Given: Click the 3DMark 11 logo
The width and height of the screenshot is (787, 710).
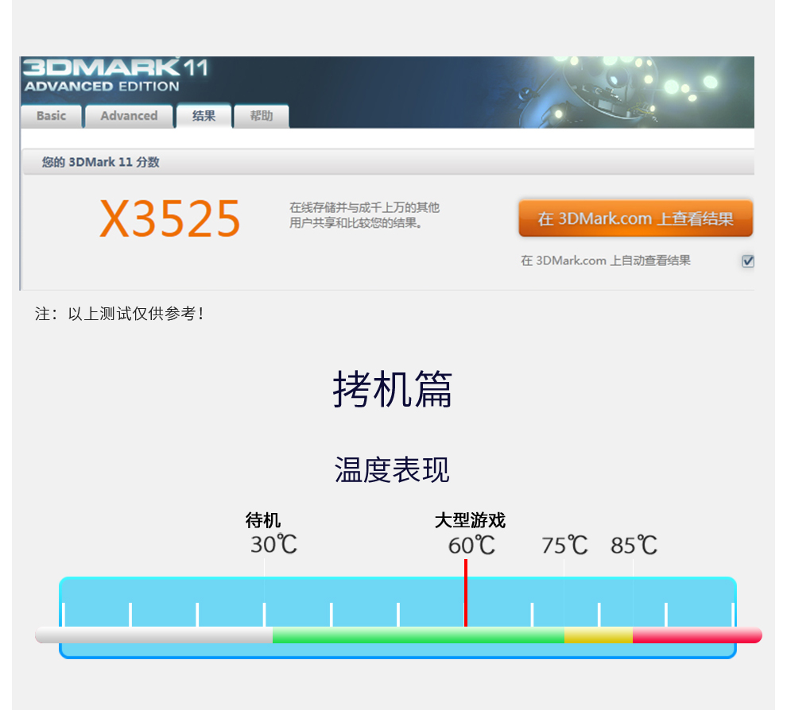Looking at the screenshot, I should (x=115, y=68).
